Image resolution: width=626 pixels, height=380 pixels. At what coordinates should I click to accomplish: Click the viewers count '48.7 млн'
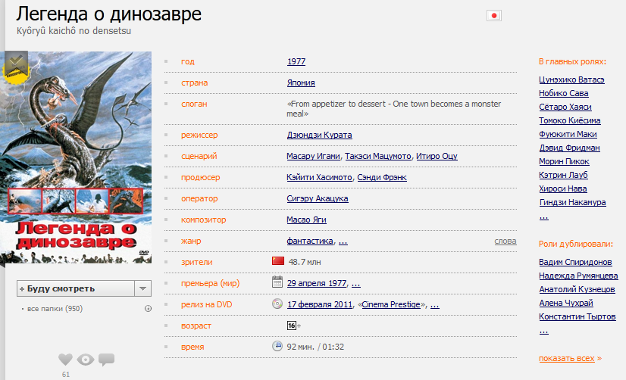pyautogui.click(x=305, y=262)
